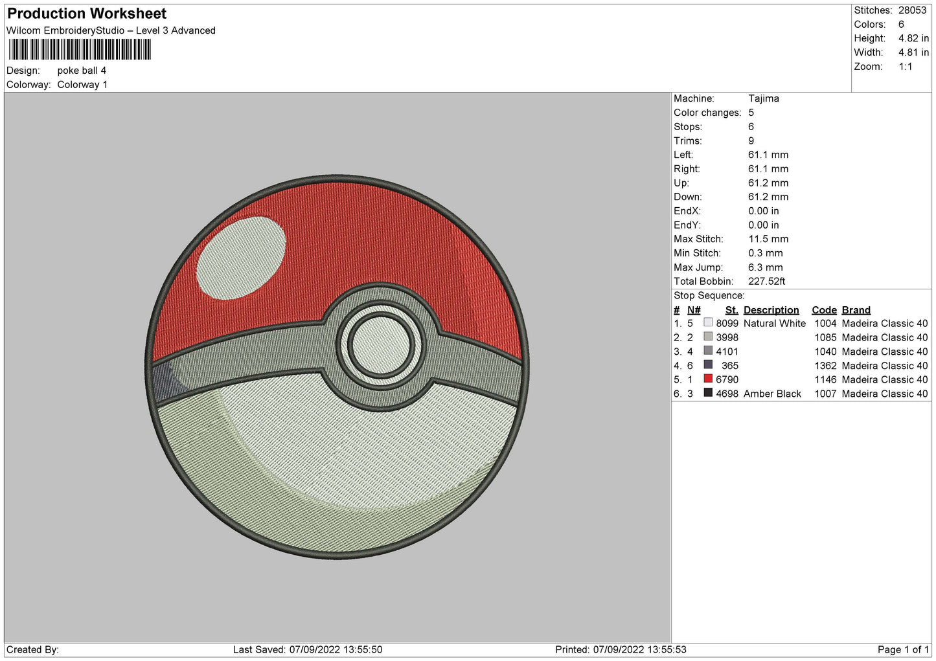Click the "Page 1 of 1" footer text

[903, 649]
